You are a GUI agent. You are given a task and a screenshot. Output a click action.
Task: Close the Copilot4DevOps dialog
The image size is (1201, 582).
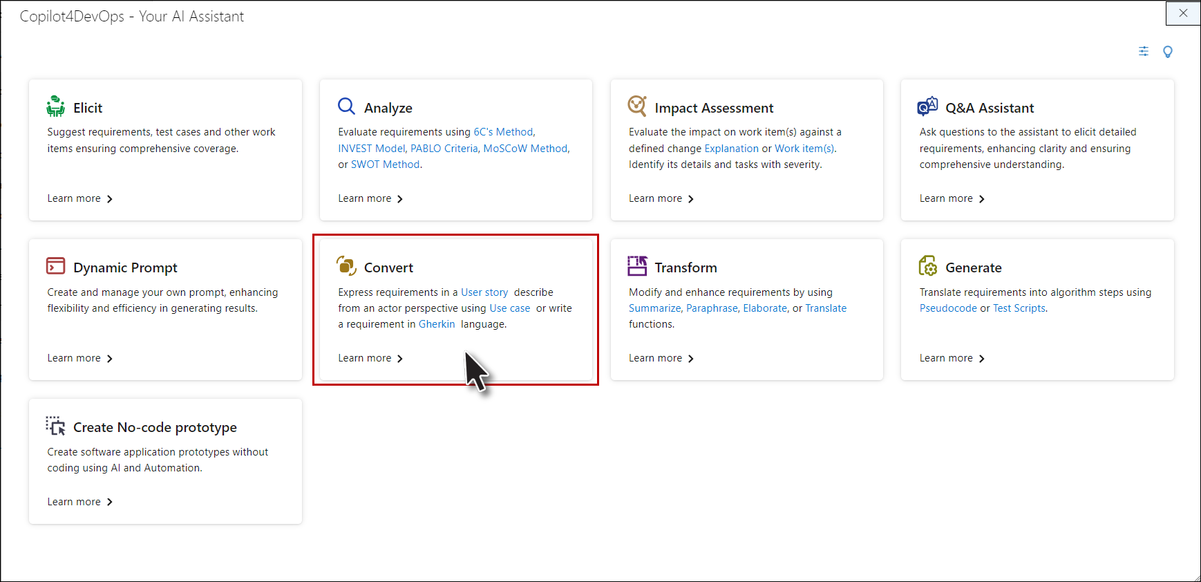(x=1183, y=13)
